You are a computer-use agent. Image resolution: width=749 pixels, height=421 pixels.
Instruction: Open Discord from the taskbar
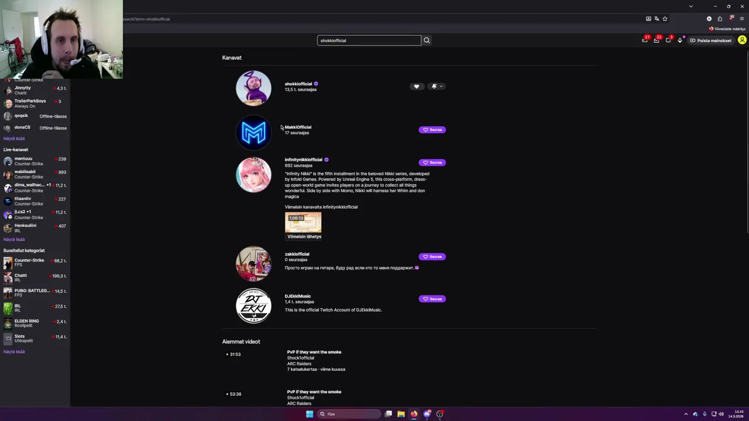(x=427, y=414)
